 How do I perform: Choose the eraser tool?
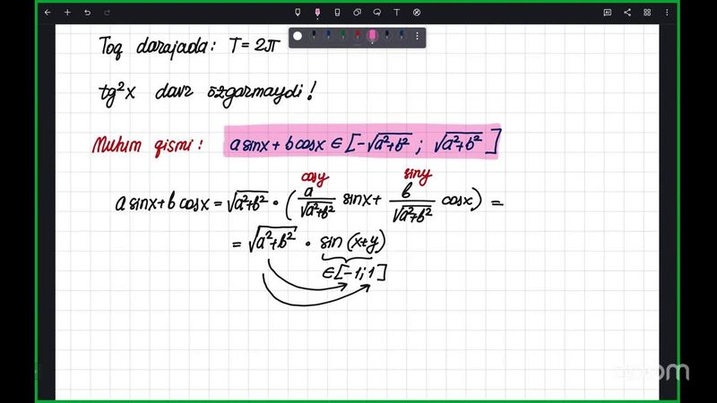[x=337, y=13]
